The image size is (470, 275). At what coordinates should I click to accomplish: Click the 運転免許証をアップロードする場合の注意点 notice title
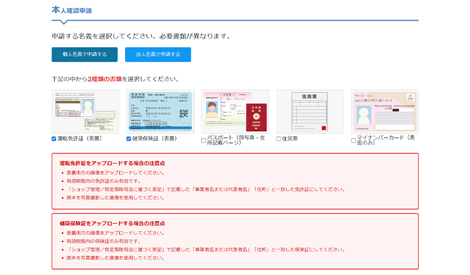coord(112,163)
